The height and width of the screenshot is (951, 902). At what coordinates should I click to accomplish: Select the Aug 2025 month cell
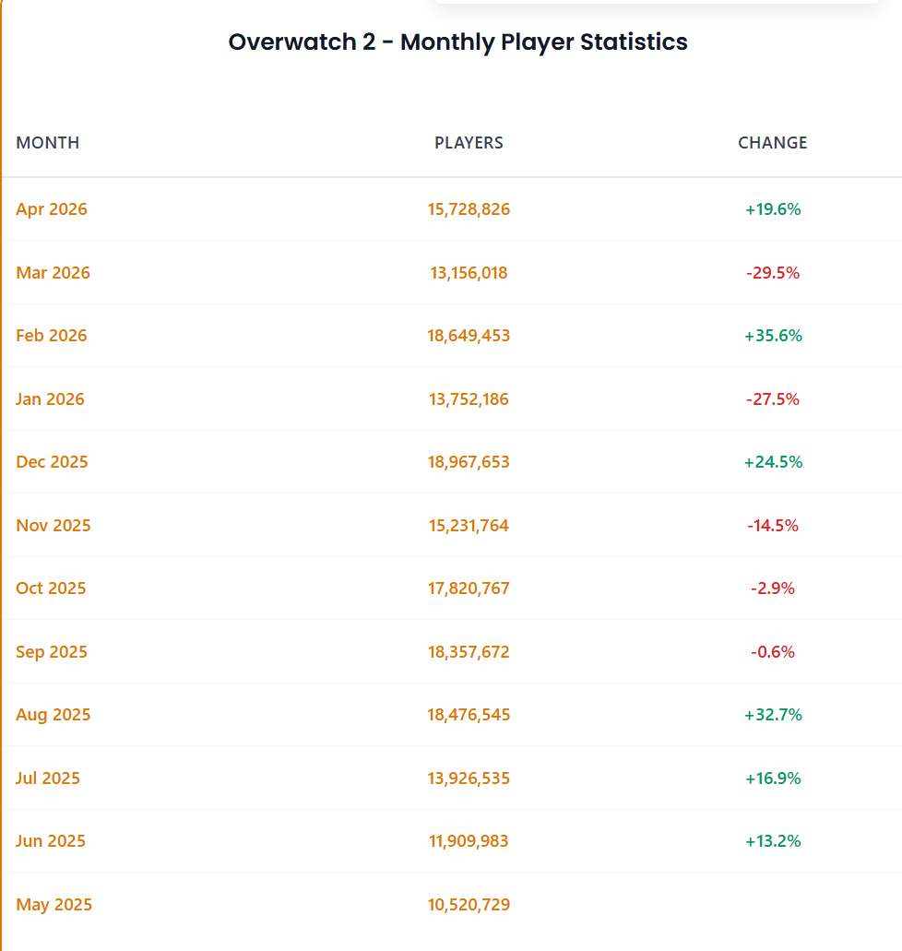tap(53, 715)
